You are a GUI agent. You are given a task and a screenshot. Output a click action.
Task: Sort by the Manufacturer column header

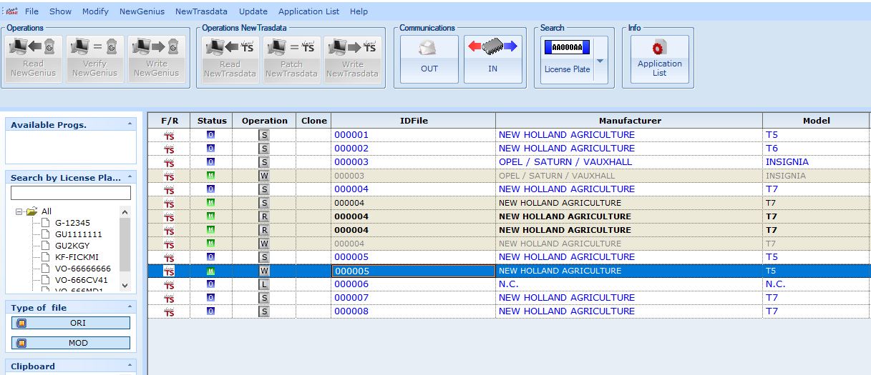click(630, 121)
